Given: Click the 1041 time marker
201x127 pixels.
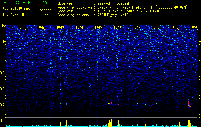Looking at the screenshot, I should pyautogui.click(x=22, y=27).
